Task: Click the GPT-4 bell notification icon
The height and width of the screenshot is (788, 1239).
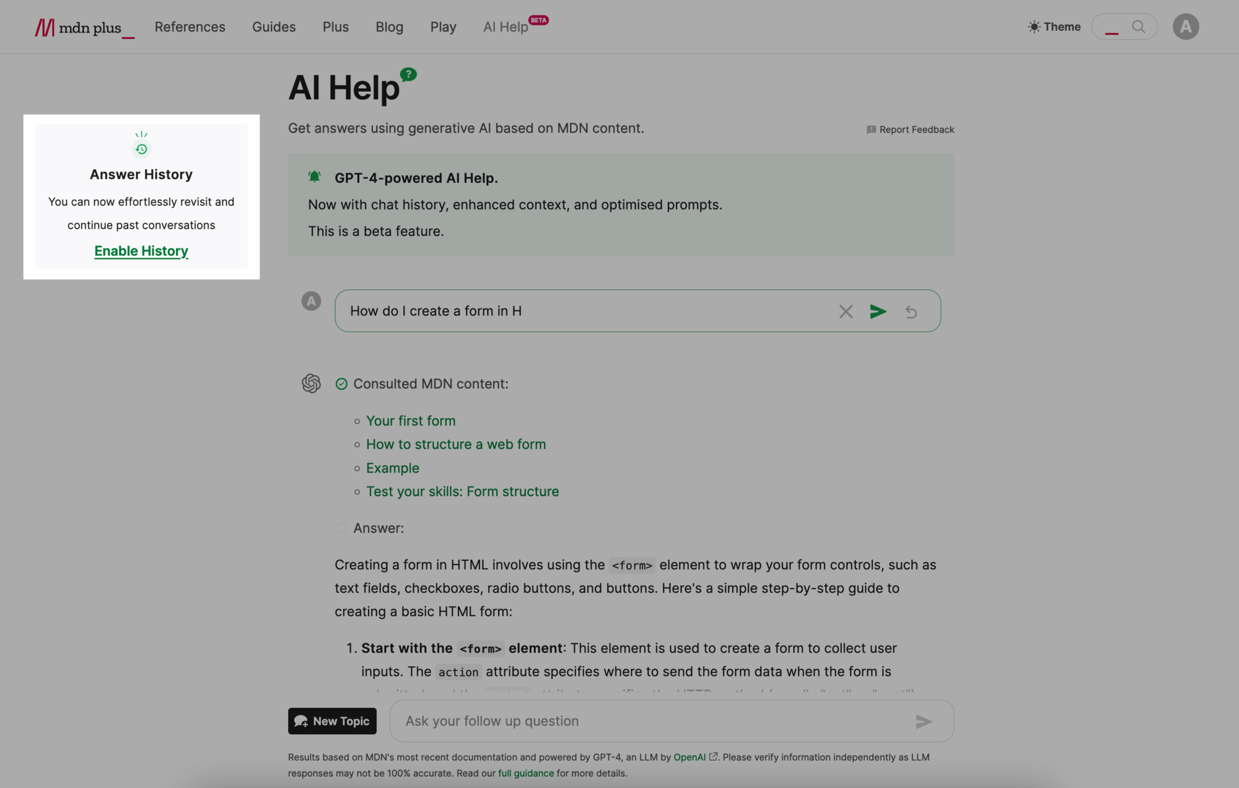Action: point(315,177)
